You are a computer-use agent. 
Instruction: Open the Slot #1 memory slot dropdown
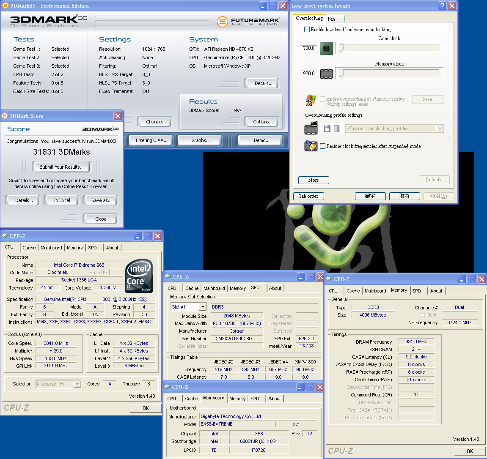[x=203, y=307]
